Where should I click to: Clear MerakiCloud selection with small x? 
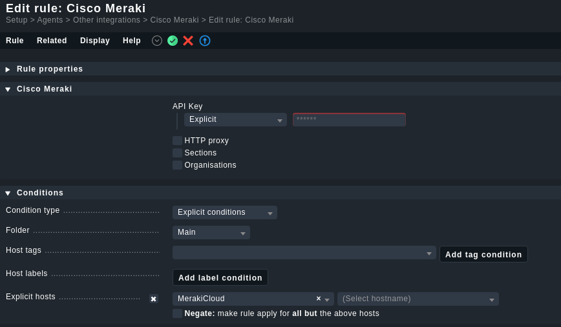[x=319, y=299]
